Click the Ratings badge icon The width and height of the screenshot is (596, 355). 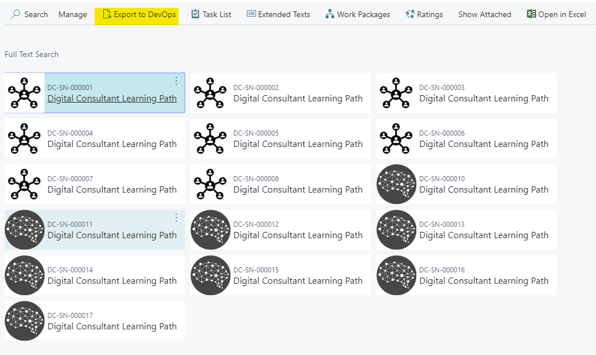[x=410, y=14]
